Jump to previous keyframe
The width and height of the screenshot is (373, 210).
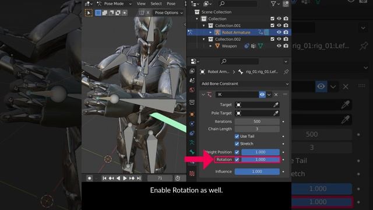(x=111, y=178)
